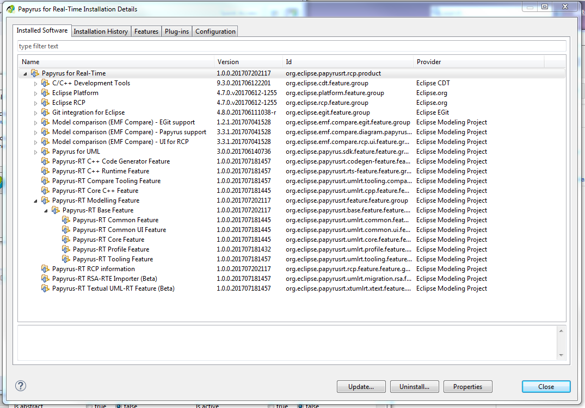This screenshot has height=408, width=585.
Task: Click id 'org.eclipse.papyrusrt.rcp.product'
Action: [x=333, y=73]
